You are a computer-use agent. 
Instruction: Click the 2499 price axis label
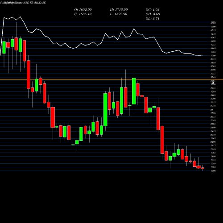click(213, 128)
